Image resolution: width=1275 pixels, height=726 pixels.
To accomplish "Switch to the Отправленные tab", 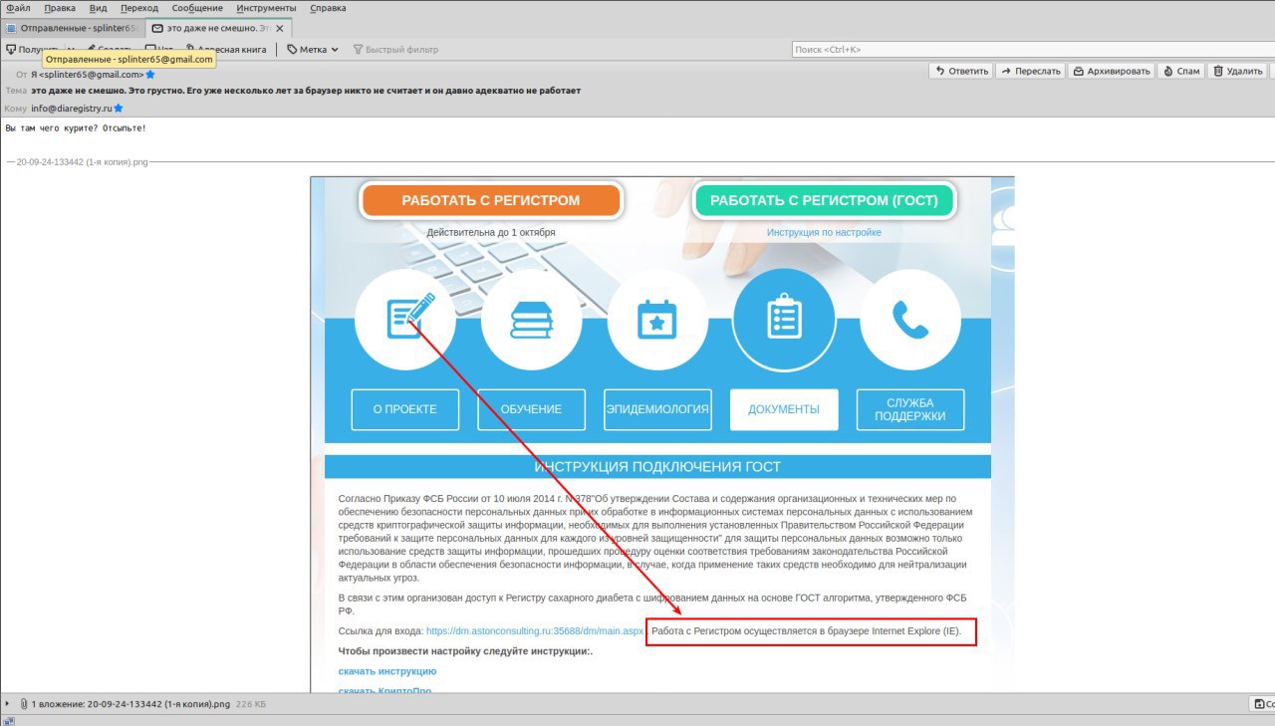I will [73, 28].
